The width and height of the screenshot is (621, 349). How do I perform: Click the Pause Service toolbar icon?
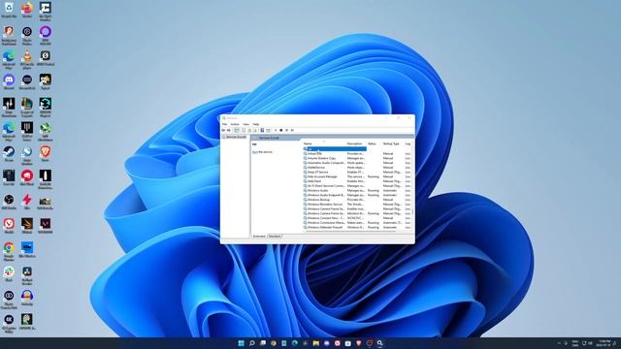[287, 130]
